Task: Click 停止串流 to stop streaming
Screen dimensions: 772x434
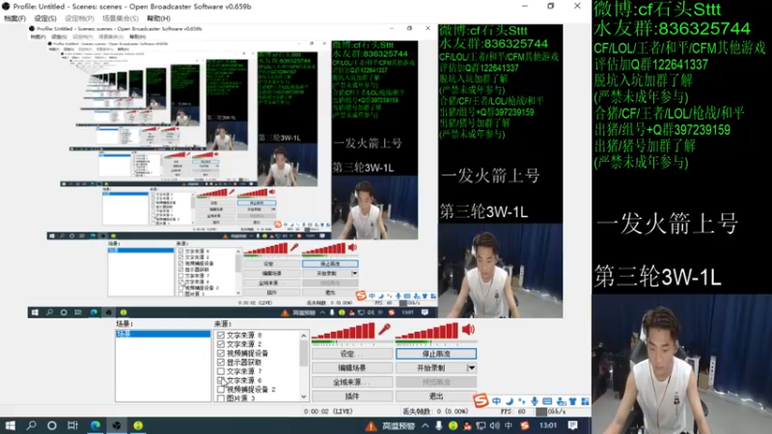Action: click(436, 354)
